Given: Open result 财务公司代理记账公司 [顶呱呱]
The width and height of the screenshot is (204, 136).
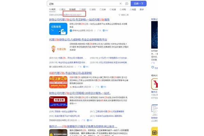Looking at the screenshot, I should [x=80, y=93].
